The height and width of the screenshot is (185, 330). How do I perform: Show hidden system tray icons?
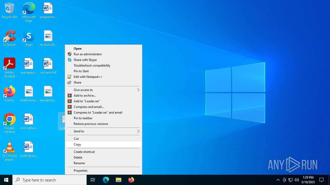(x=278, y=180)
